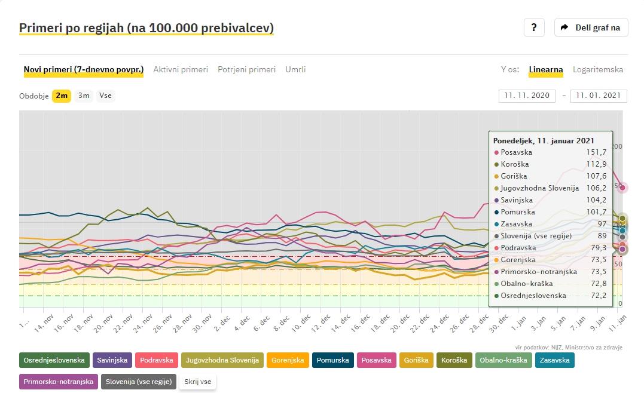
Task: Click the share arrow icon
Action: pyautogui.click(x=564, y=27)
